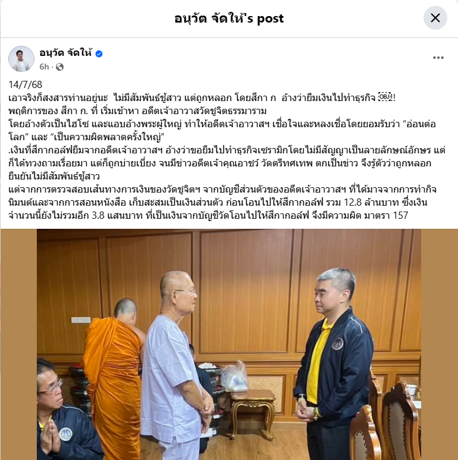Open the 6h timestamp link
Image resolution: width=458 pixels, height=460 pixels.
coord(44,67)
